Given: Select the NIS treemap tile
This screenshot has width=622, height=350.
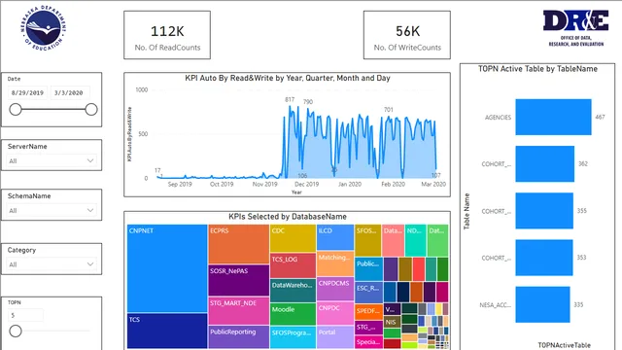Looking at the screenshot, I should click(x=391, y=322).
